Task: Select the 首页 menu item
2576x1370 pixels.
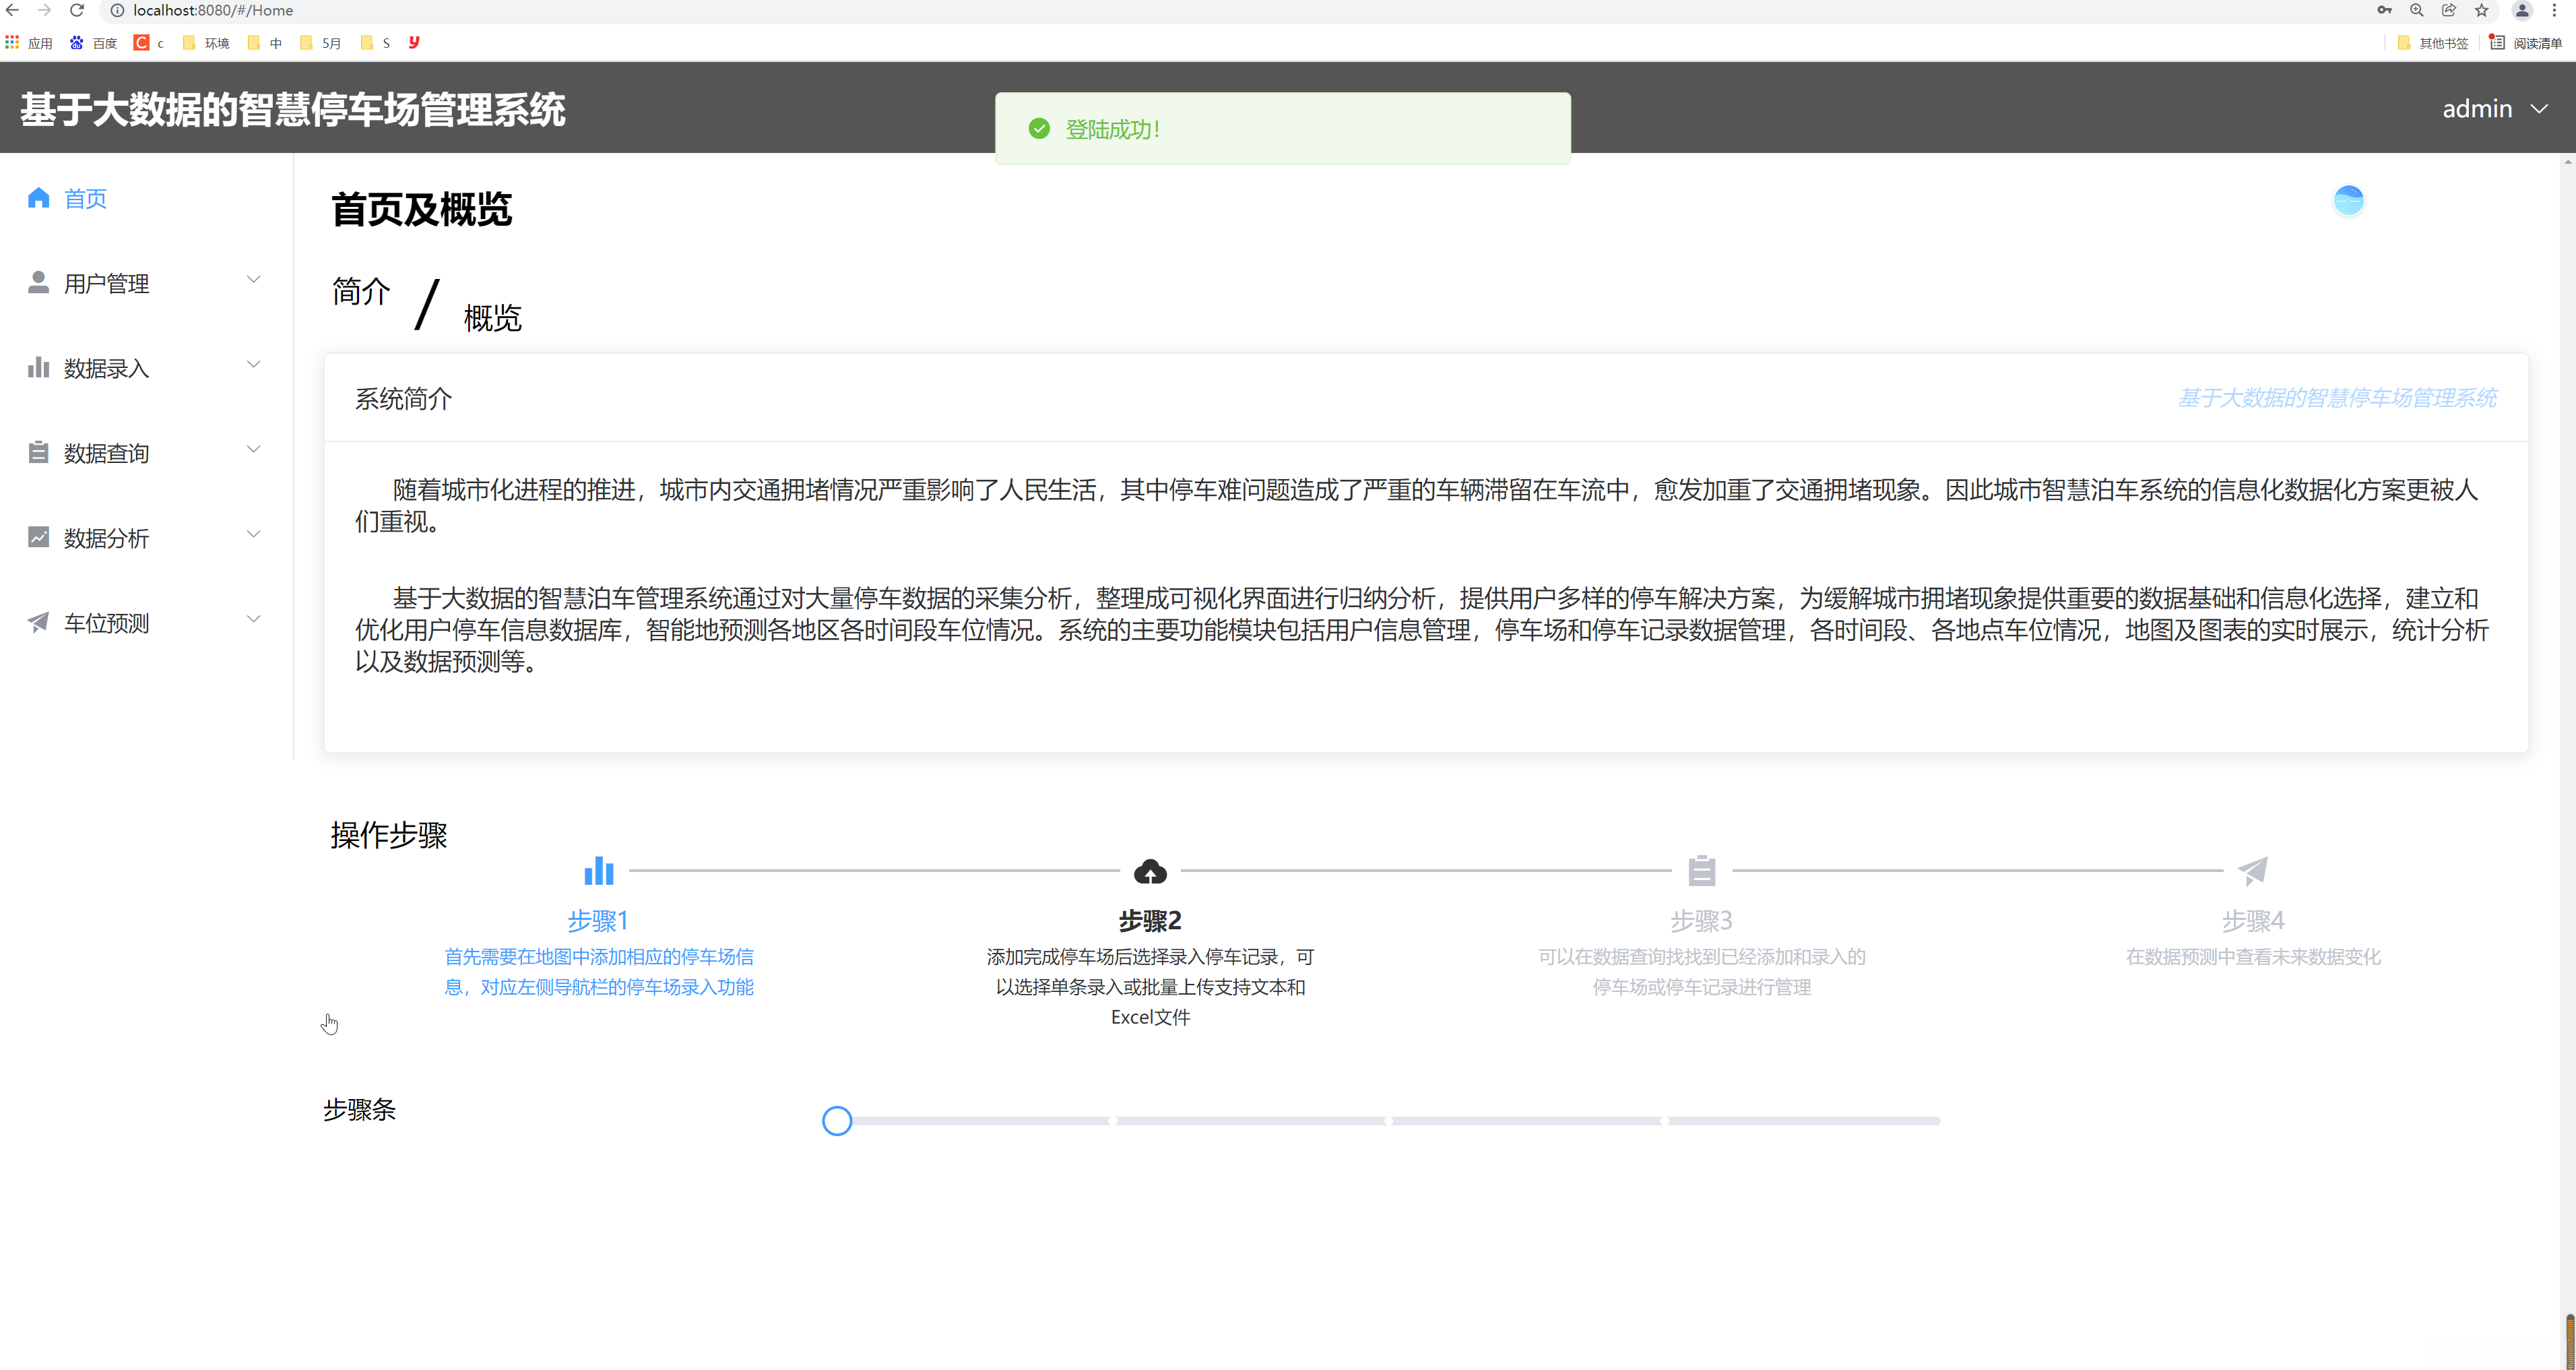Action: pos(85,199)
